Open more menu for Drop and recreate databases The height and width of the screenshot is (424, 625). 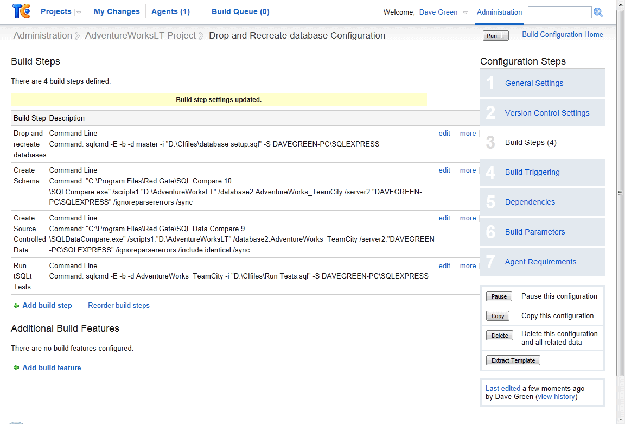click(x=468, y=133)
